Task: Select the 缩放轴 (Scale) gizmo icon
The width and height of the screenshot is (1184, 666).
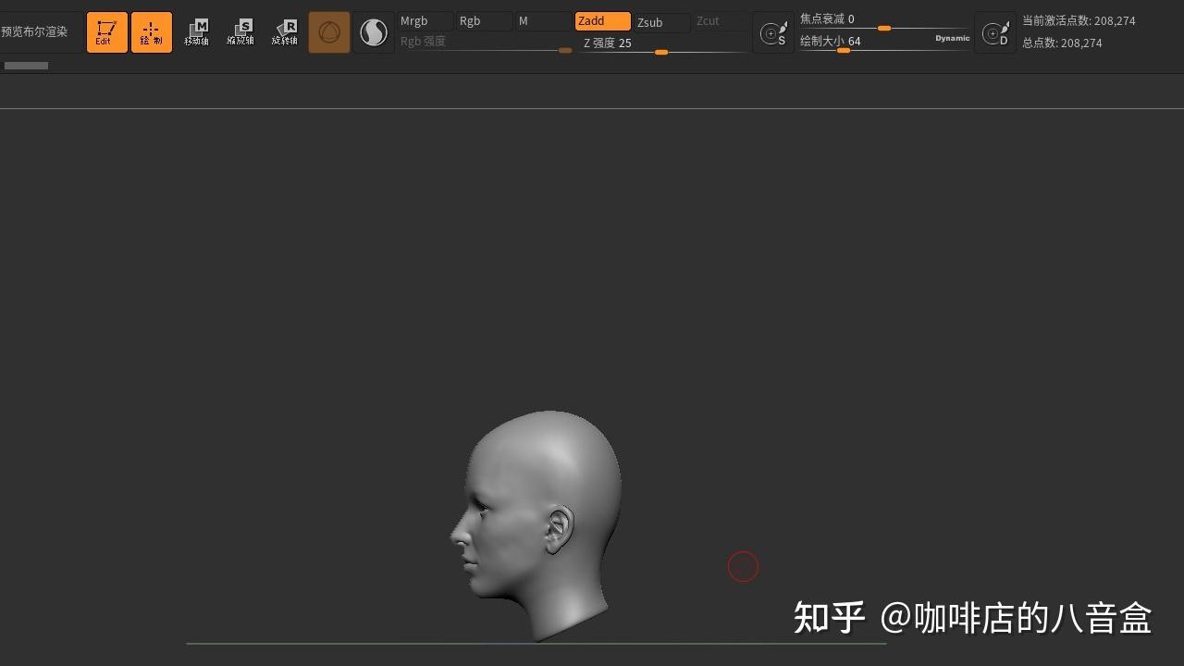Action: click(x=241, y=31)
